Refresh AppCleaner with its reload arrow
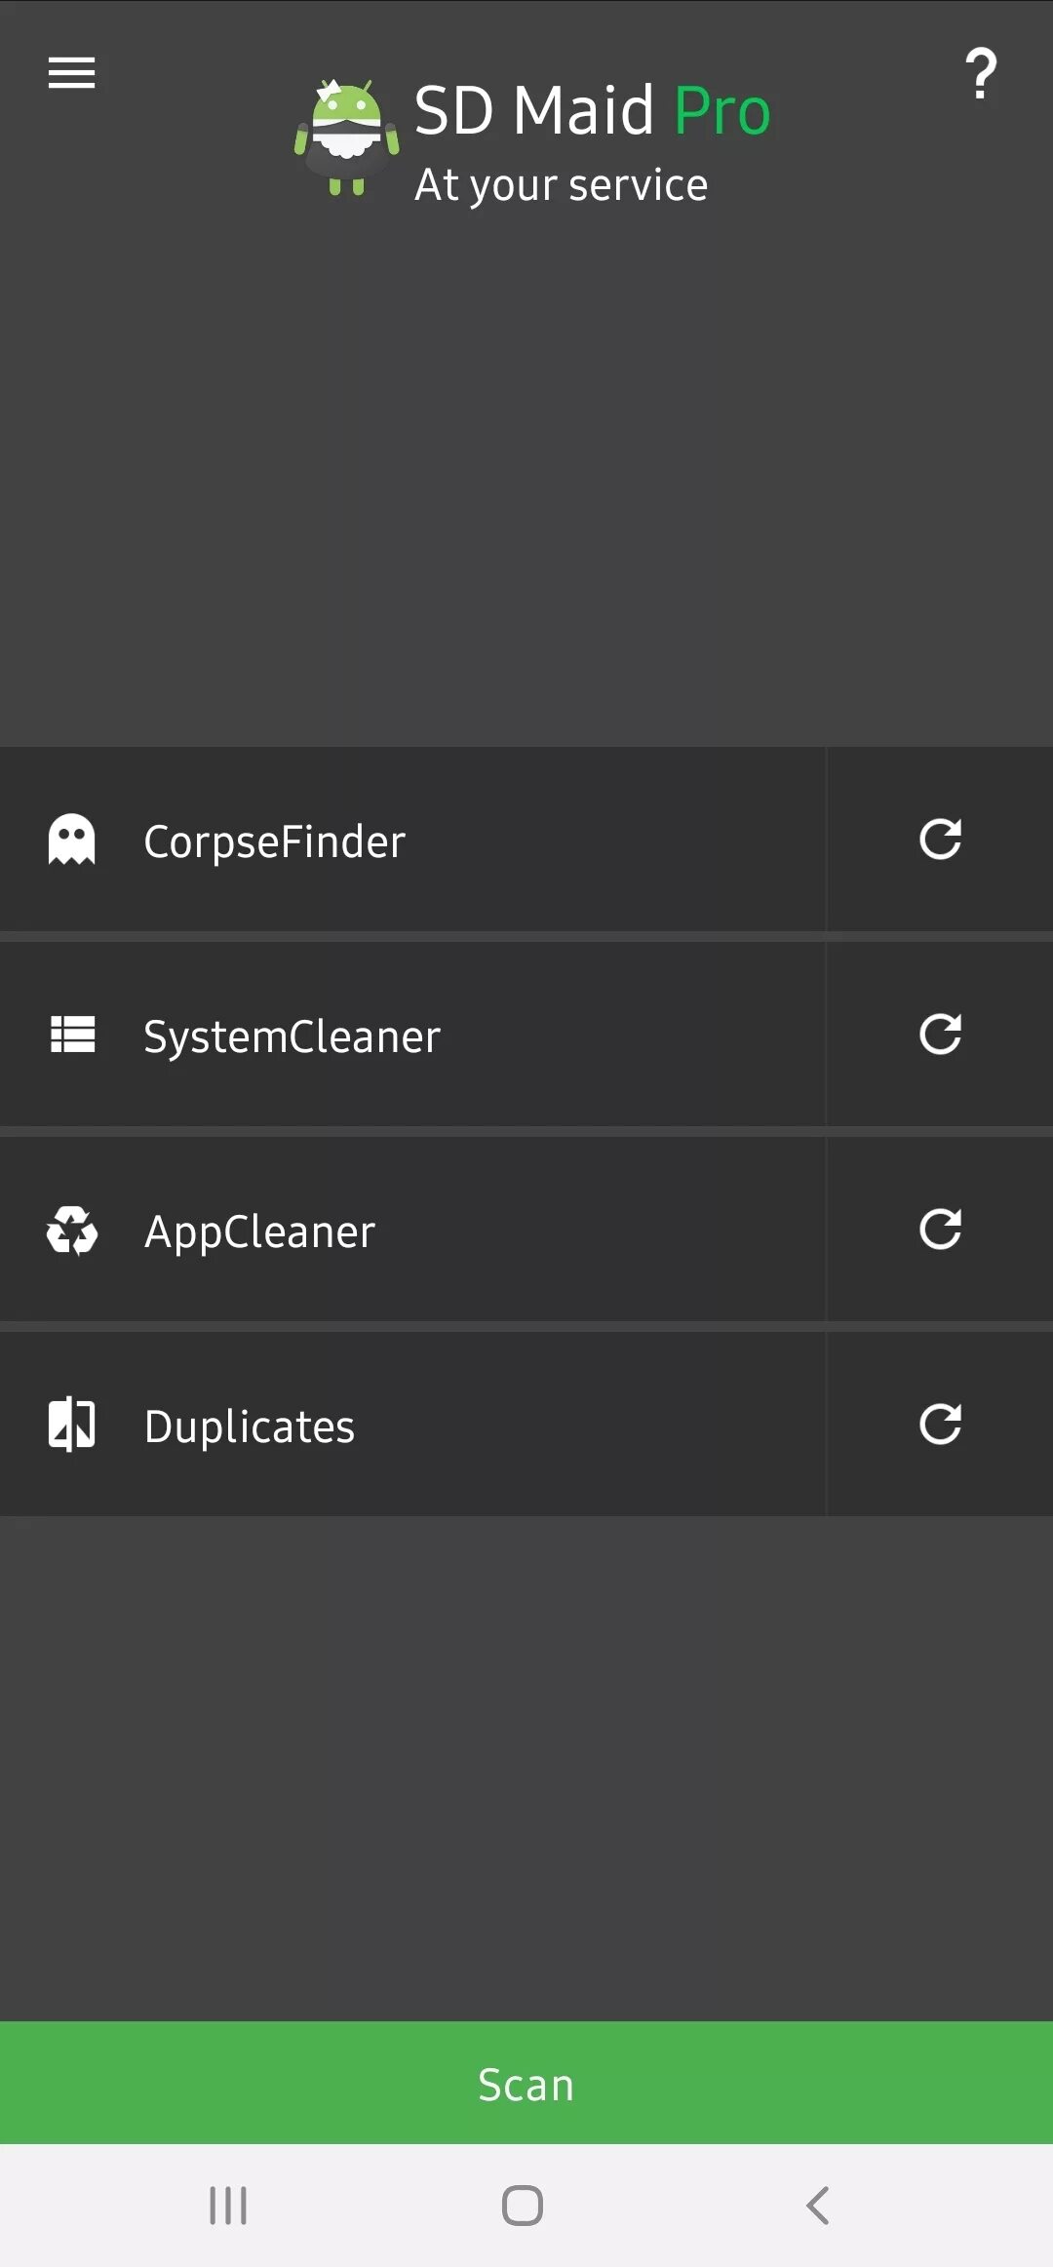This screenshot has height=2267, width=1053. pos(940,1229)
